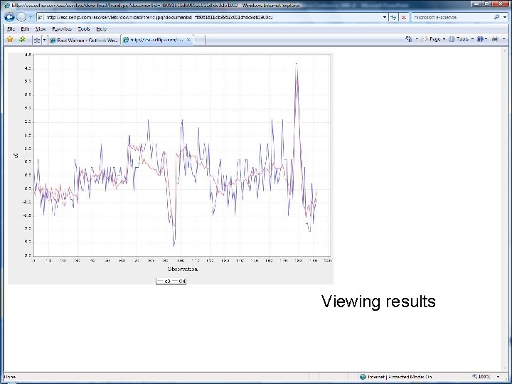Open the Help menu

pyautogui.click(x=101, y=28)
